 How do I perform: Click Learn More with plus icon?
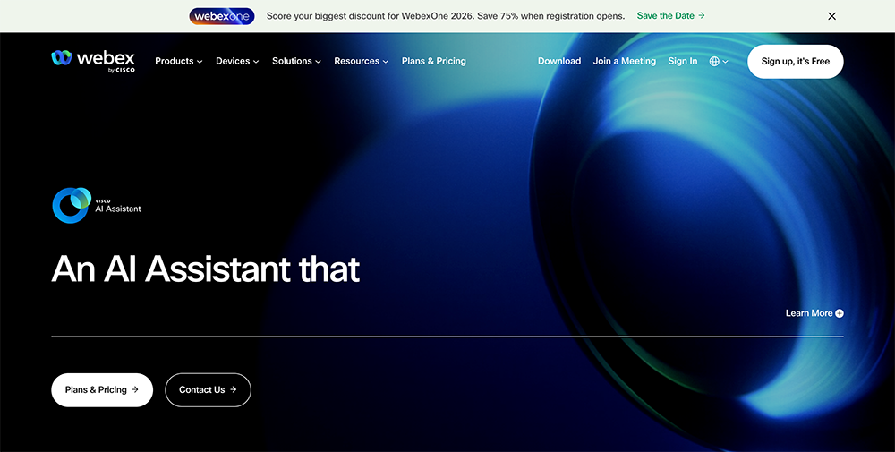pos(814,313)
